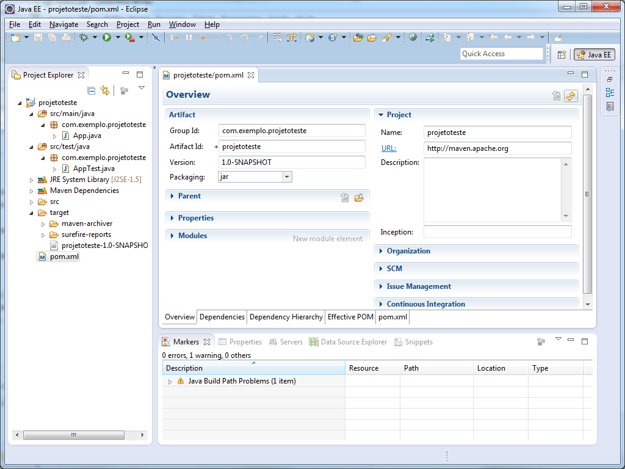Click the Description column header in Markers
The height and width of the screenshot is (469, 625).
253,368
